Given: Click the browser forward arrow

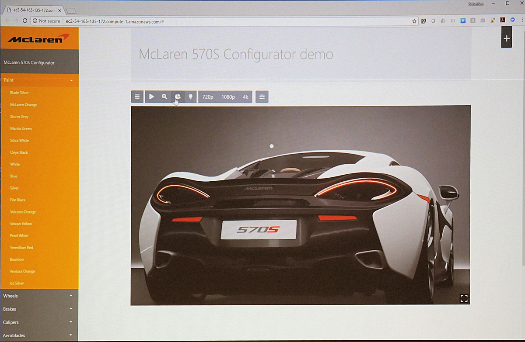Looking at the screenshot, I should [x=16, y=21].
